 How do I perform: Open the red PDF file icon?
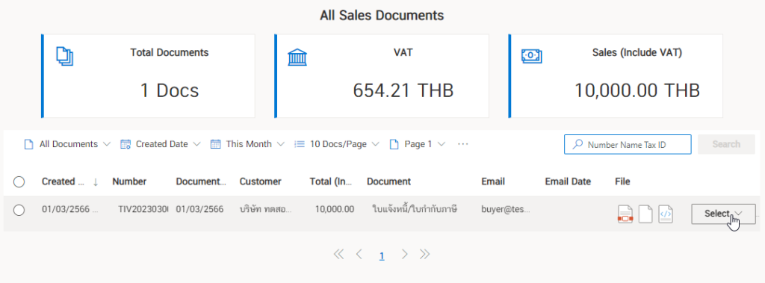[x=625, y=214]
